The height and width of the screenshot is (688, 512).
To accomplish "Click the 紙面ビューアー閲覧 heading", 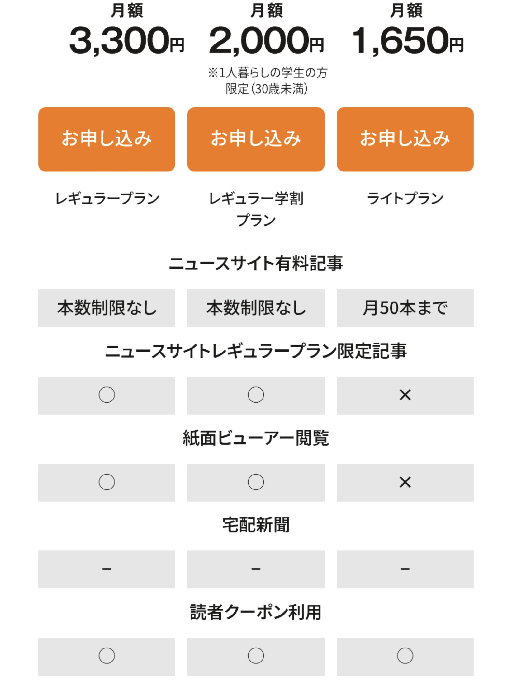I will pos(256,438).
